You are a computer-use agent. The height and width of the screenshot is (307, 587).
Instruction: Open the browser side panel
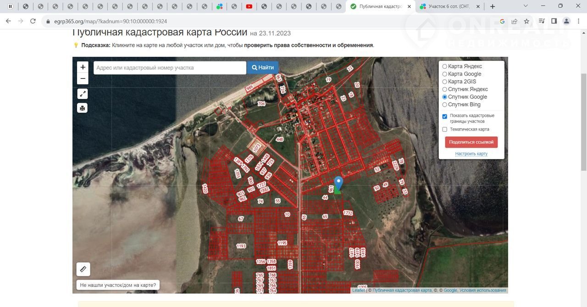[x=554, y=21]
